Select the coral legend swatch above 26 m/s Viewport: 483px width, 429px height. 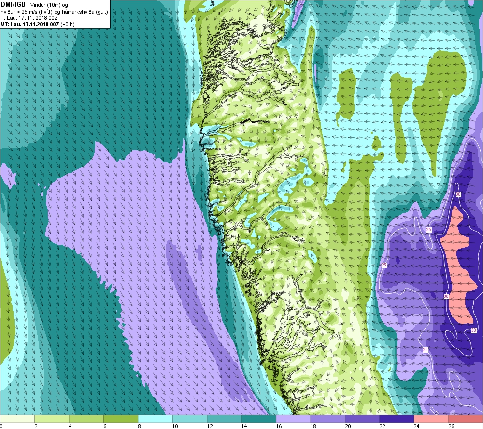coord(466,419)
